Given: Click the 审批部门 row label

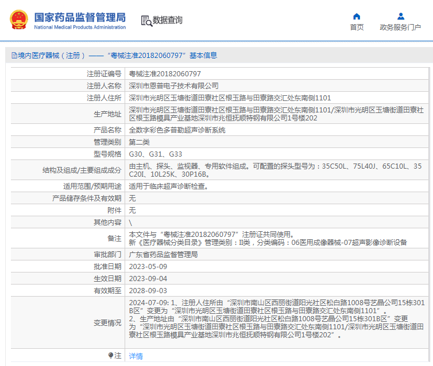Looking at the screenshot, I should tap(107, 255).
